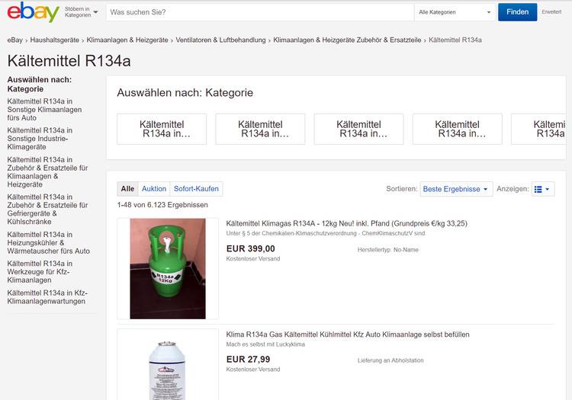Open the Erweitert advanced search link
Viewport: 572px width, 400px height.
(x=551, y=12)
